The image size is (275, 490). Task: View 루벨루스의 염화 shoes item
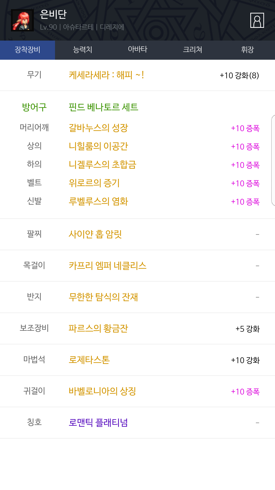pyautogui.click(x=98, y=202)
